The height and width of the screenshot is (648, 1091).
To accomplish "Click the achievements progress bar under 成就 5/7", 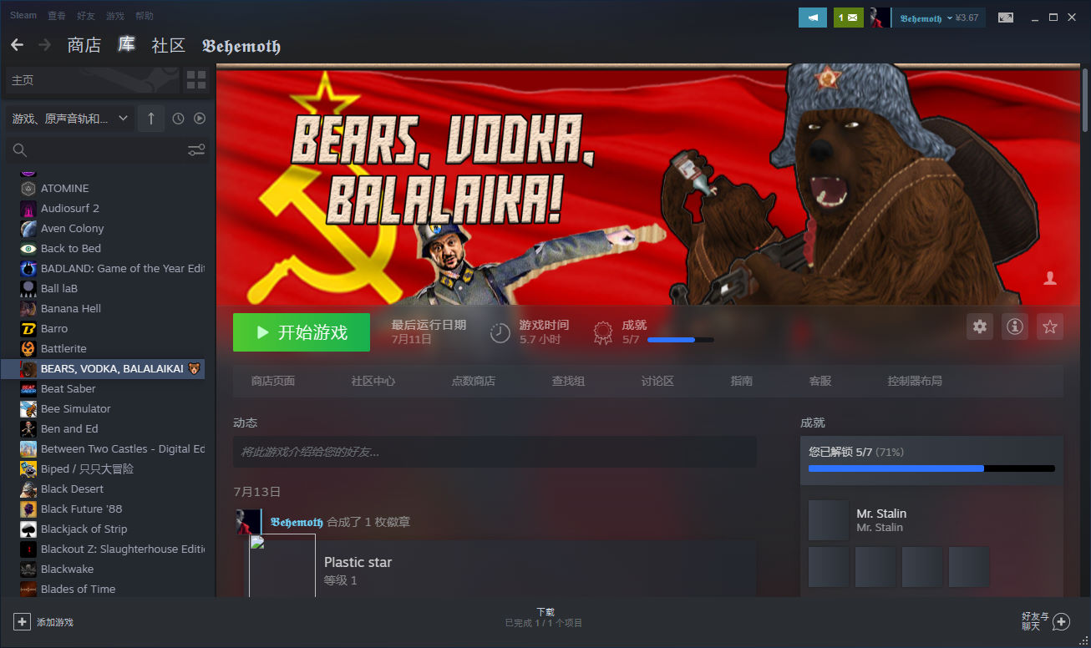I will tap(680, 340).
